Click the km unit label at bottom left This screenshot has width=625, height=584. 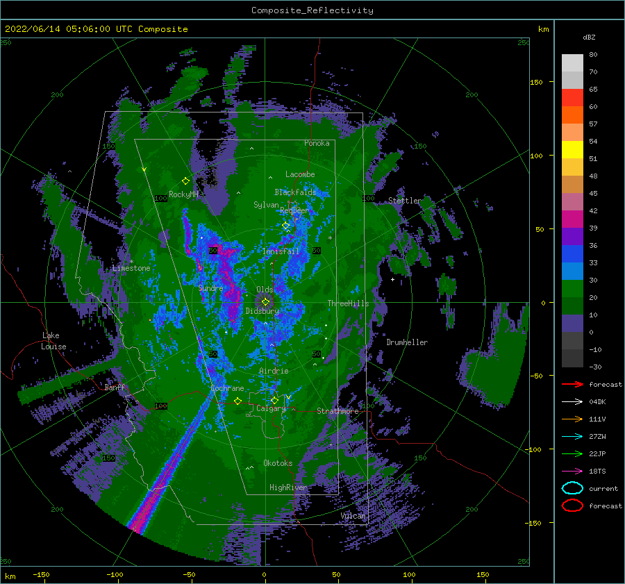click(x=10, y=576)
